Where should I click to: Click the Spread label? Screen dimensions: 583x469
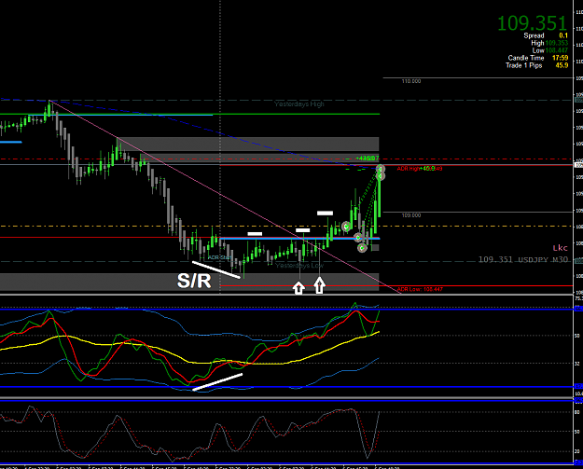534,35
